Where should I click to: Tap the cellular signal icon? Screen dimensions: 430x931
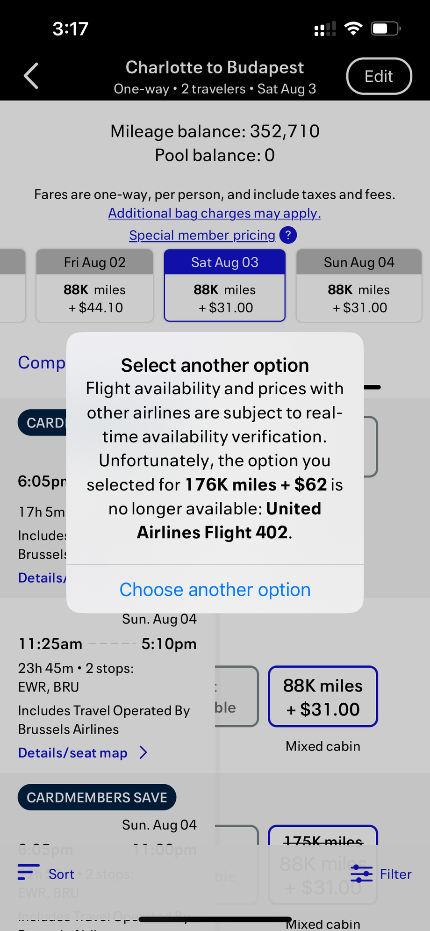coord(325,29)
